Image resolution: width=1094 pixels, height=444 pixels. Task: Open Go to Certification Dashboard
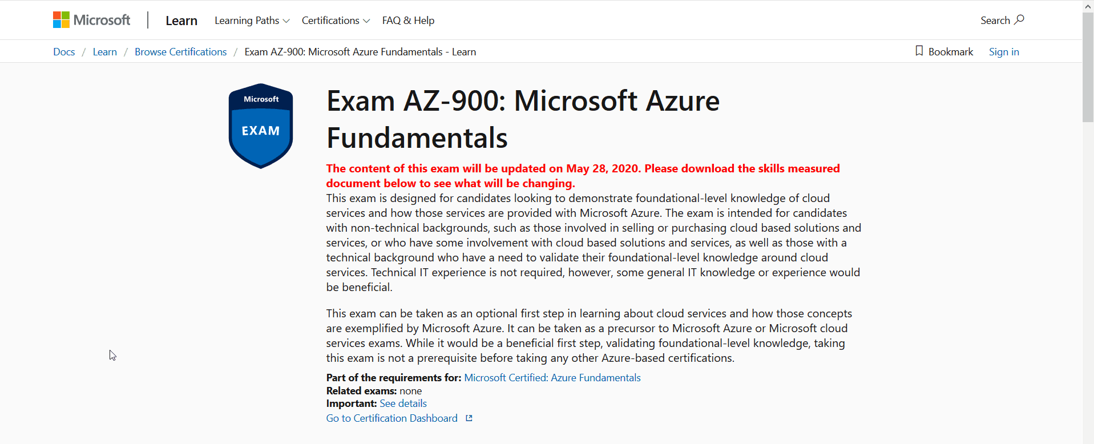tap(391, 418)
